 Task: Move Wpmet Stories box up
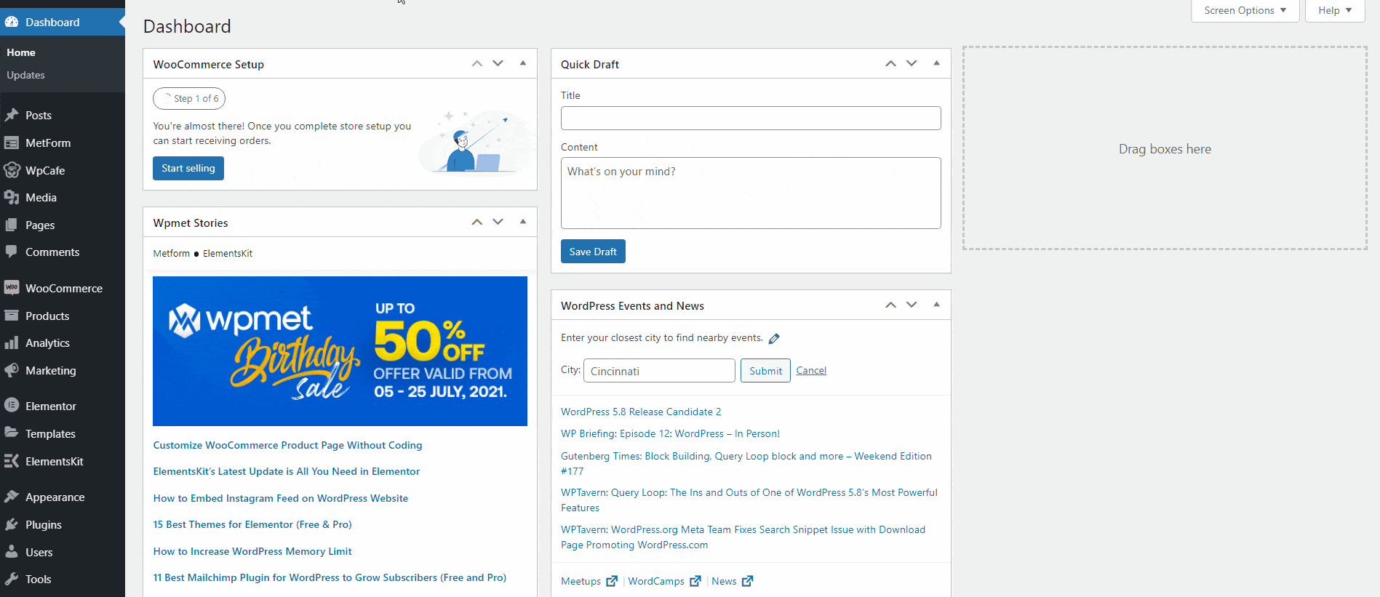pos(477,222)
